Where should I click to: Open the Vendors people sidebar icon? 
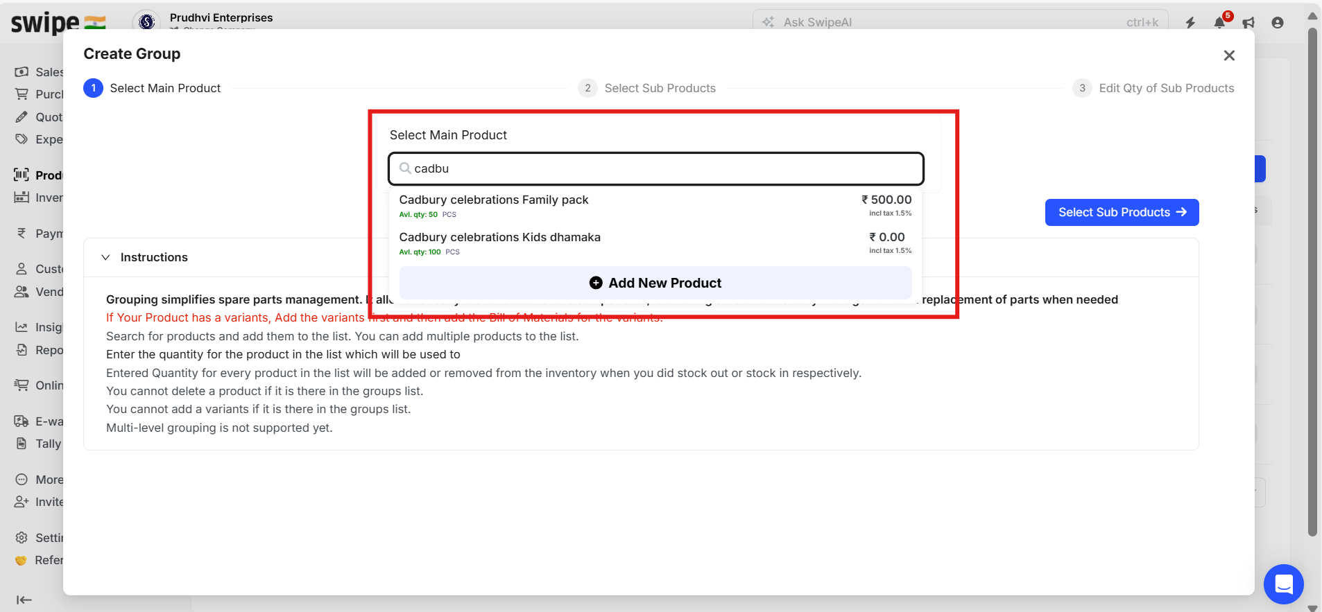pos(22,291)
